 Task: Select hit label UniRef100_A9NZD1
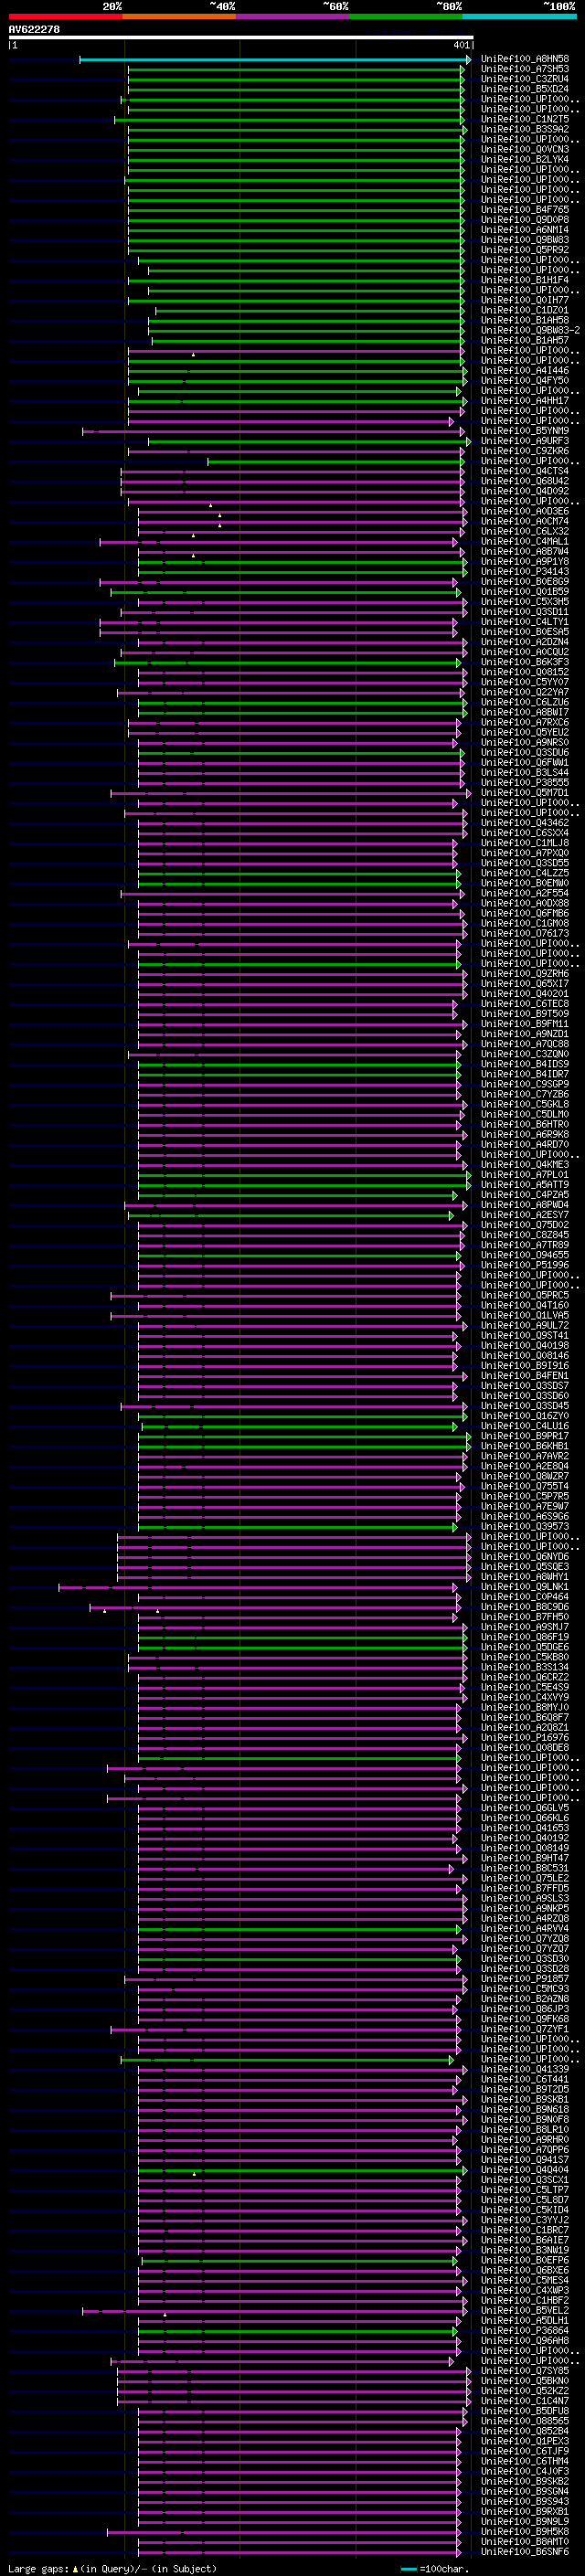(525, 1034)
